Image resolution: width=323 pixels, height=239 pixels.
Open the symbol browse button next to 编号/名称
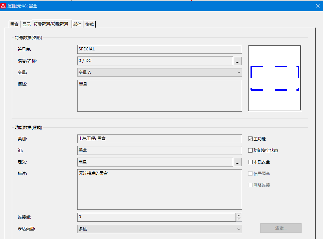[238, 61]
